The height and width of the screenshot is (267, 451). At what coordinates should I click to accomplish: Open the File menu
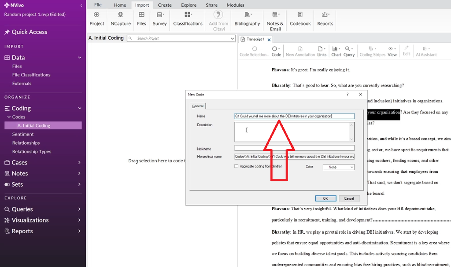tap(98, 5)
